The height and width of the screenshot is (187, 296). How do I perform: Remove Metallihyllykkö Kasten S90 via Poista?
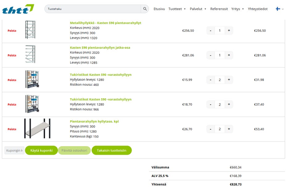(12, 31)
